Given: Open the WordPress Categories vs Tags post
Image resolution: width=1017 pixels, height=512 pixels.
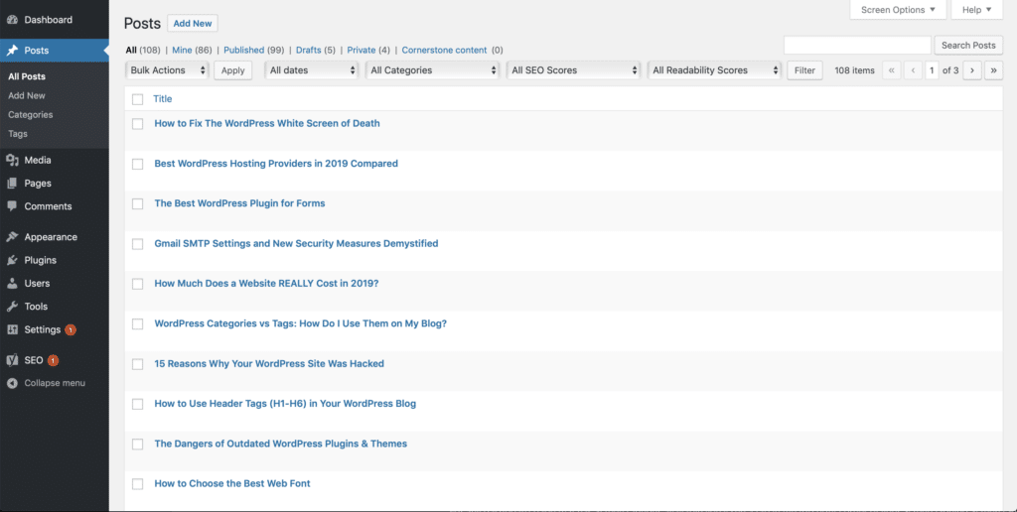Looking at the screenshot, I should [300, 323].
